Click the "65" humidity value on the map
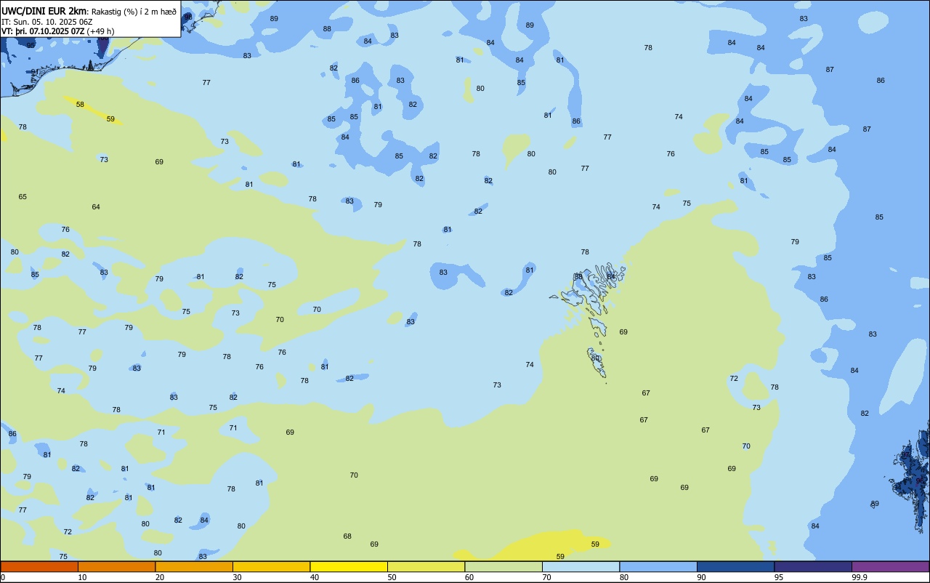The image size is (930, 583). coord(23,197)
